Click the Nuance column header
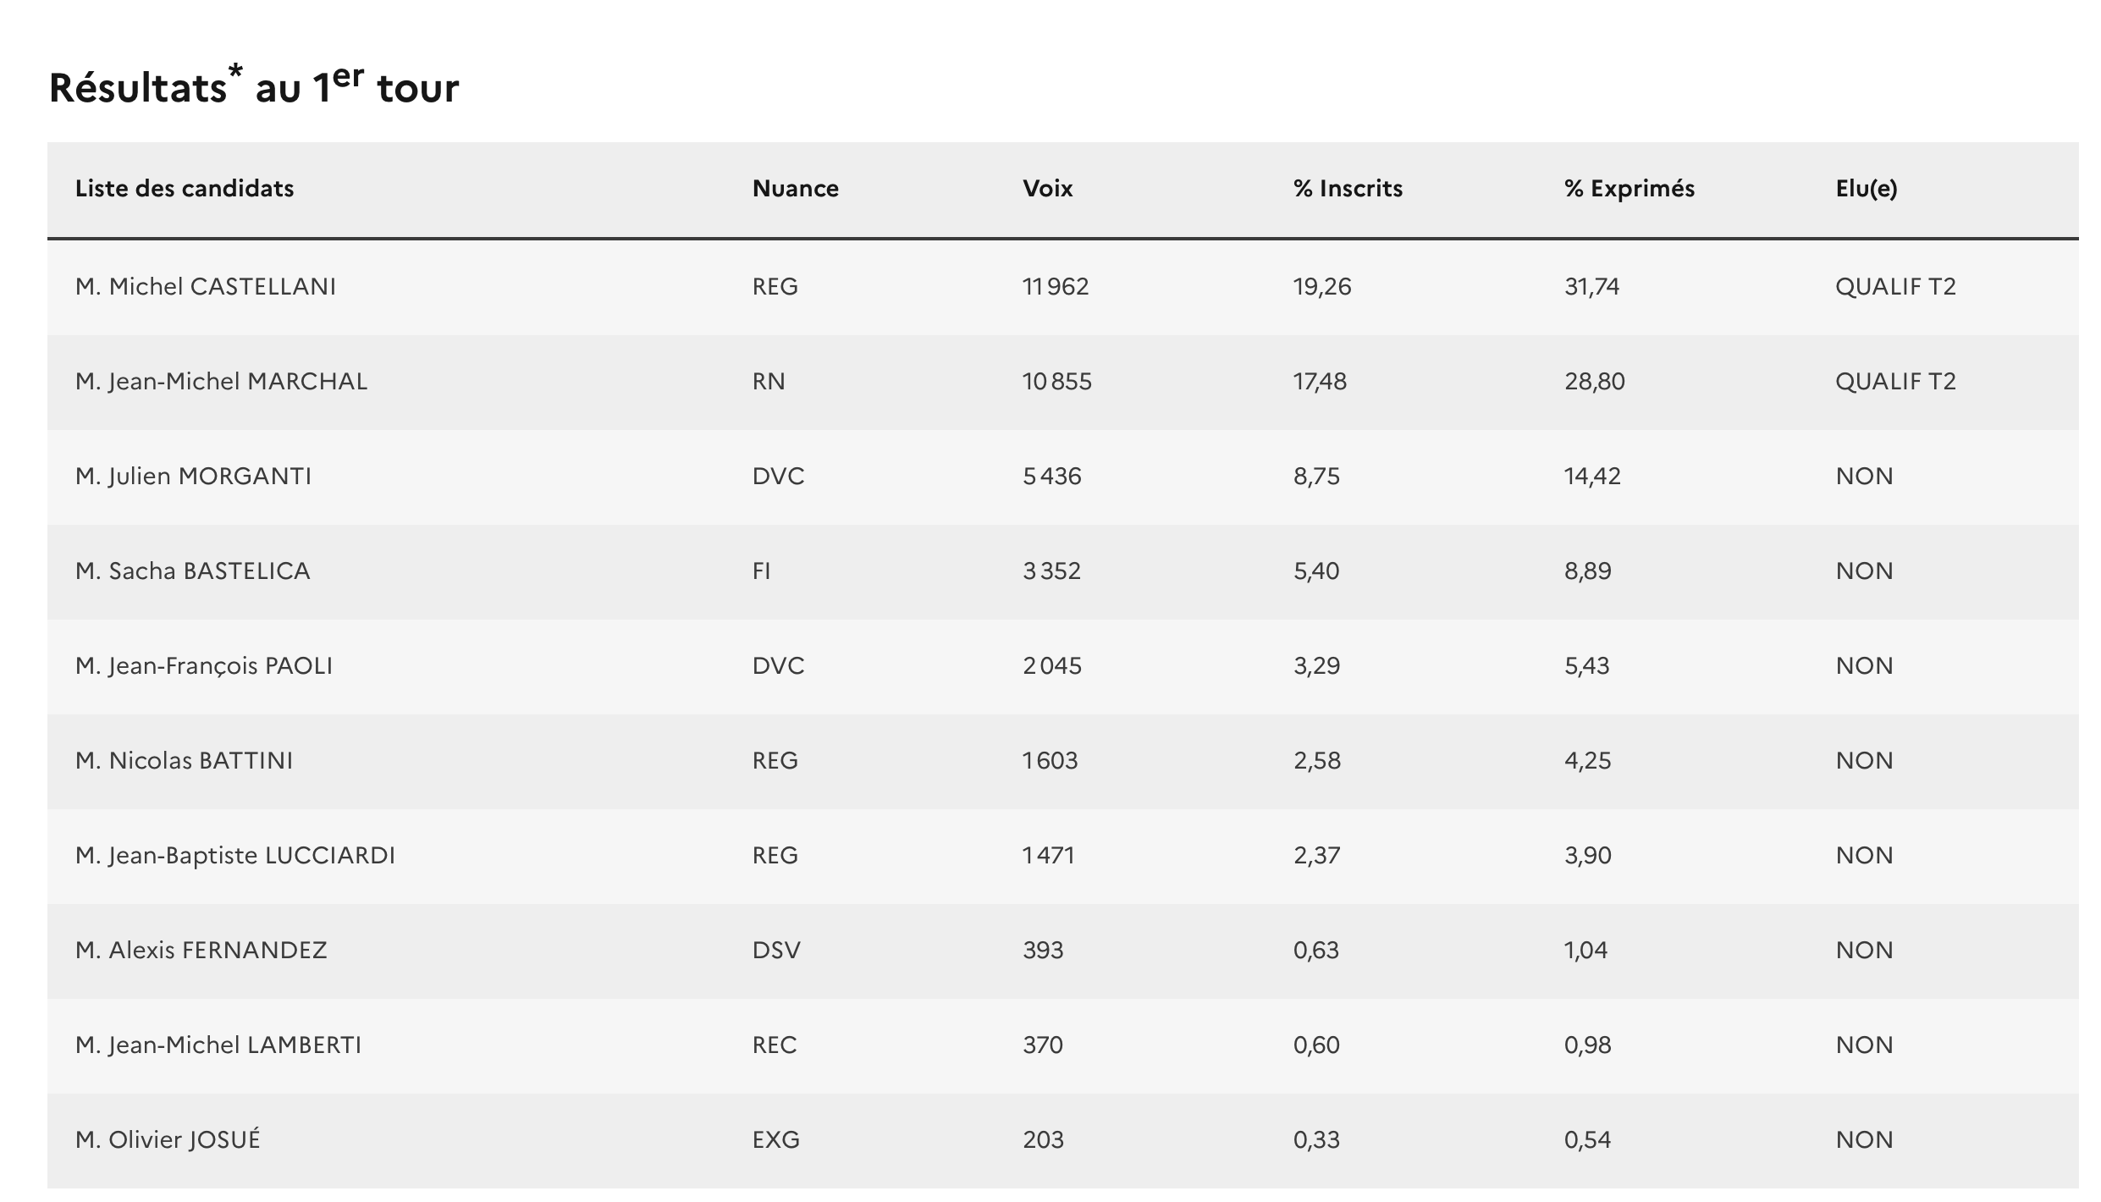The height and width of the screenshot is (1202, 2101). coord(795,189)
